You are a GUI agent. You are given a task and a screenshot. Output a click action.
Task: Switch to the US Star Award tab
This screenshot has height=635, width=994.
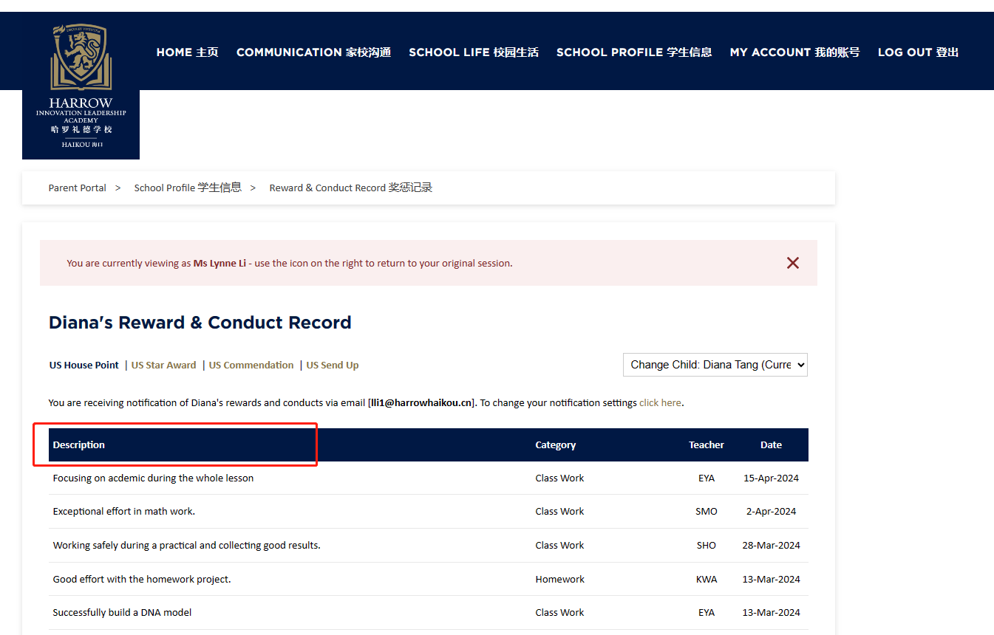(x=163, y=365)
